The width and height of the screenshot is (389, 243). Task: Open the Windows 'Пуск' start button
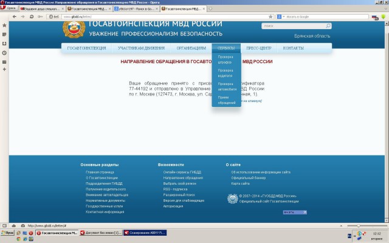pyautogui.click(x=7, y=233)
